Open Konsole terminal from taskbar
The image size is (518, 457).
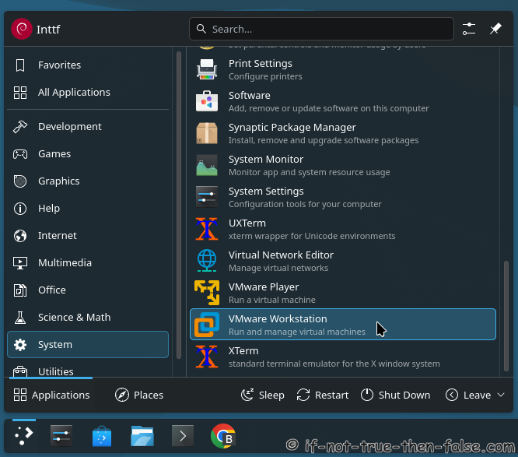(183, 436)
